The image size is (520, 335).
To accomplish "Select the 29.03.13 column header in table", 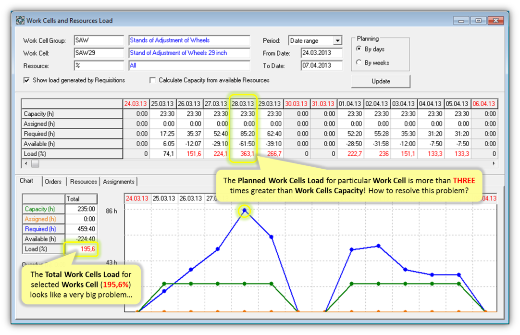I will 270,104.
